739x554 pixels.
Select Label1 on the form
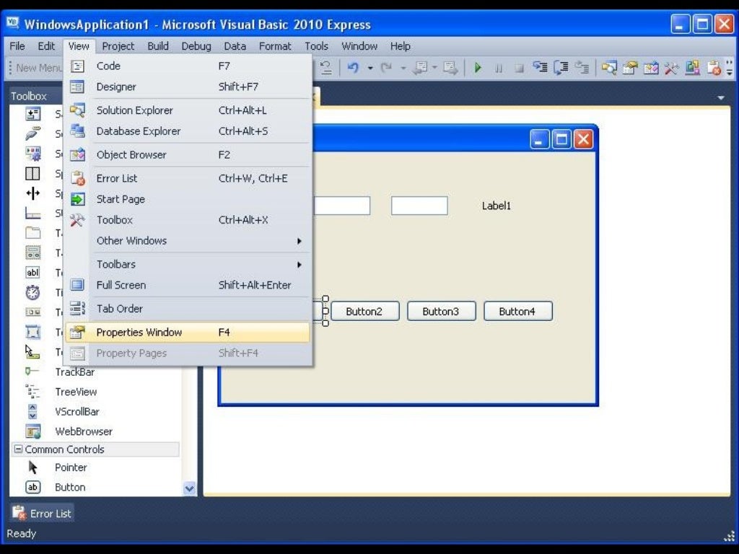[x=497, y=206]
